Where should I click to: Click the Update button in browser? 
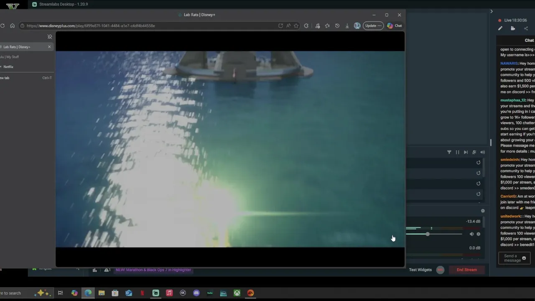(373, 26)
